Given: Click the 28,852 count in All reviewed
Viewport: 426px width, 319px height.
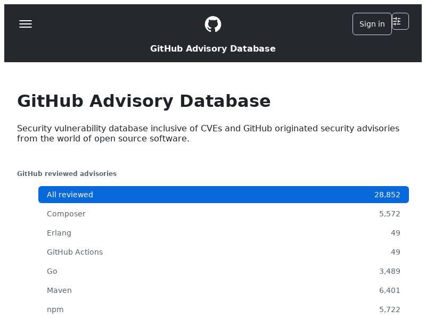Looking at the screenshot, I should [x=387, y=195].
